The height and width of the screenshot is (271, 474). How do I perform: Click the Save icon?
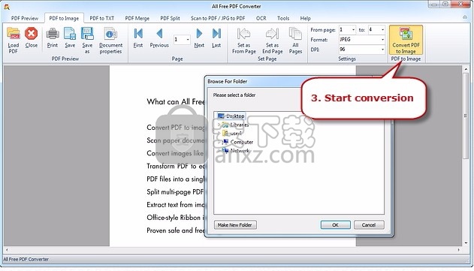coord(70,38)
